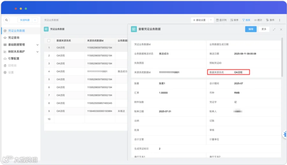This screenshot has height=165, width=287.
Task: Click the 映射关系维护 chart icon
Action: coord(5,52)
